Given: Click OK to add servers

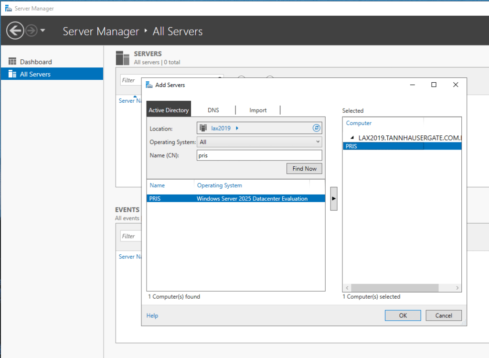Looking at the screenshot, I should click(403, 315).
